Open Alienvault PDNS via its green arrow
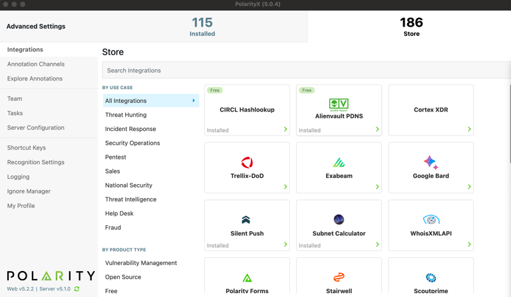This screenshot has width=511, height=297. (377, 129)
